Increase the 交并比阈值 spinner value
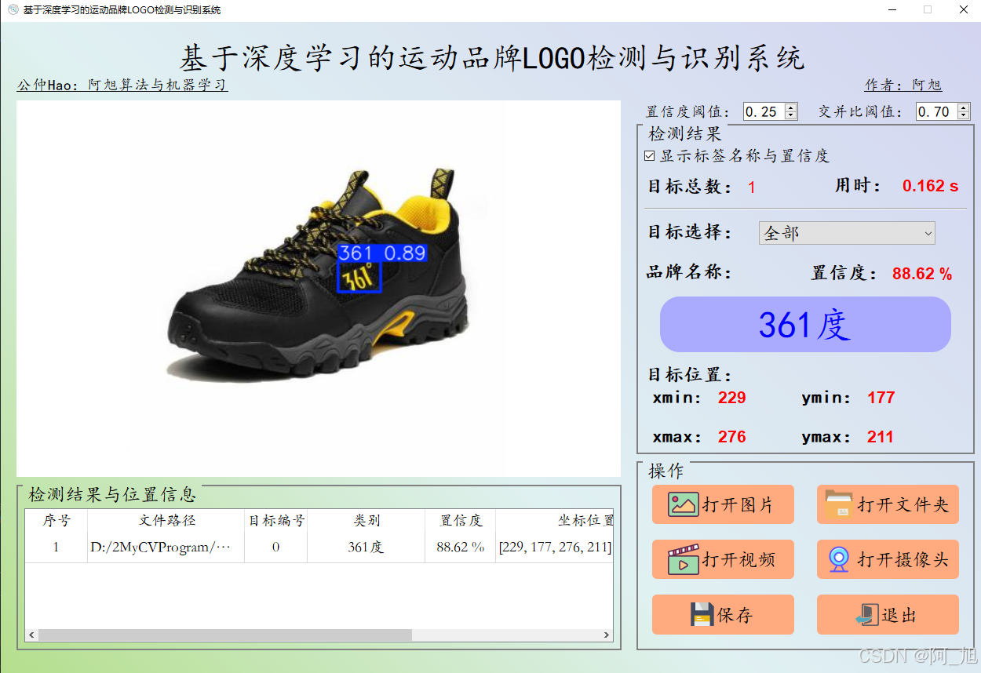 964,107
